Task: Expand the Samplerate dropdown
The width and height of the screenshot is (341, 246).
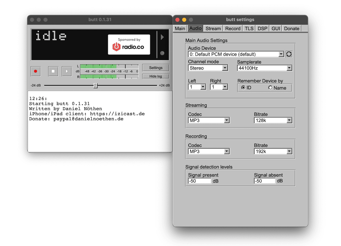Action: 265,68
